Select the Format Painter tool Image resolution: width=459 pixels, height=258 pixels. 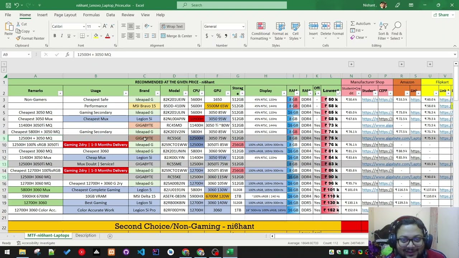pyautogui.click(x=30, y=38)
